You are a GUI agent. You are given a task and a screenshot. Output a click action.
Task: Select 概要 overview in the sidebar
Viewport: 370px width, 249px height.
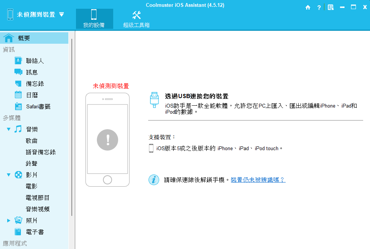point(24,38)
